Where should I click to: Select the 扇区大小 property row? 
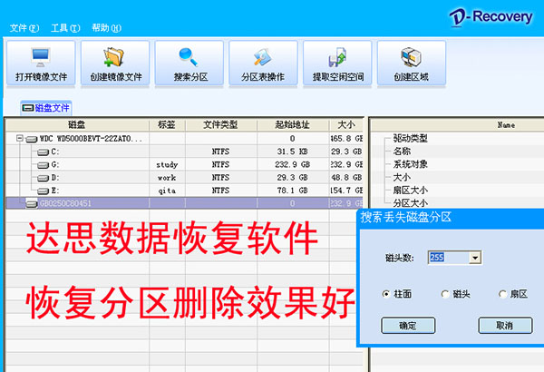pyautogui.click(x=411, y=190)
